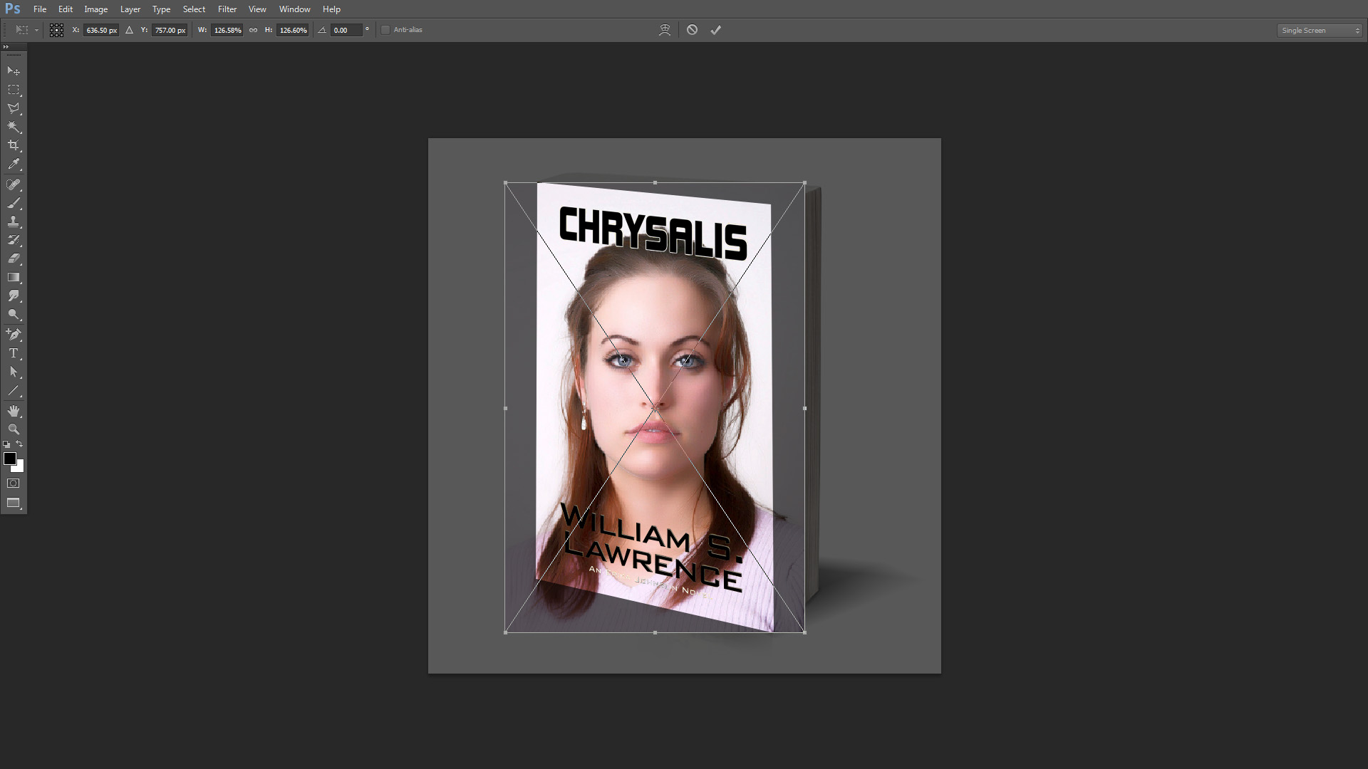Click the right-middle transform handle
Viewport: 1368px width, 769px height.
click(x=804, y=408)
